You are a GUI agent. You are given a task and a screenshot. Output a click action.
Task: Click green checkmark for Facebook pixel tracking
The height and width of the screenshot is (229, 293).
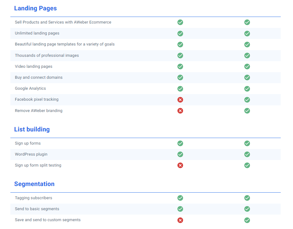click(x=247, y=100)
